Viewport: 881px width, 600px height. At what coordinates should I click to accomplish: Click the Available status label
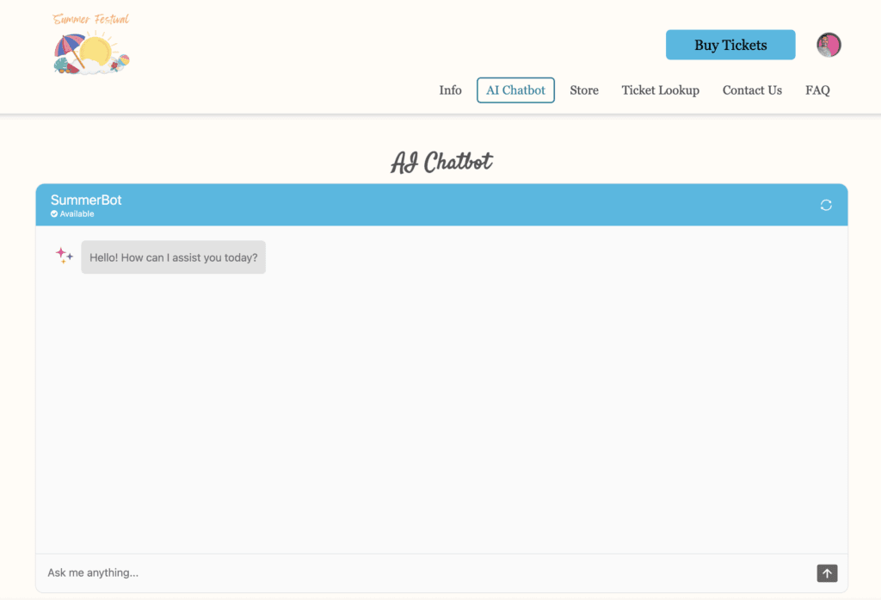pos(77,214)
